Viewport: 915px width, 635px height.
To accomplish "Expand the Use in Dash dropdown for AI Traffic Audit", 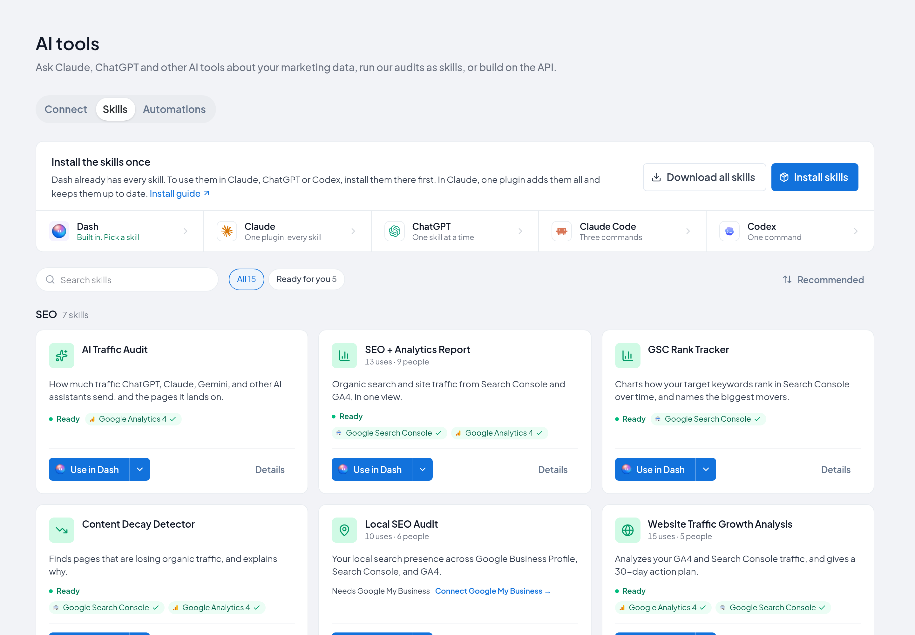I will pyautogui.click(x=140, y=470).
